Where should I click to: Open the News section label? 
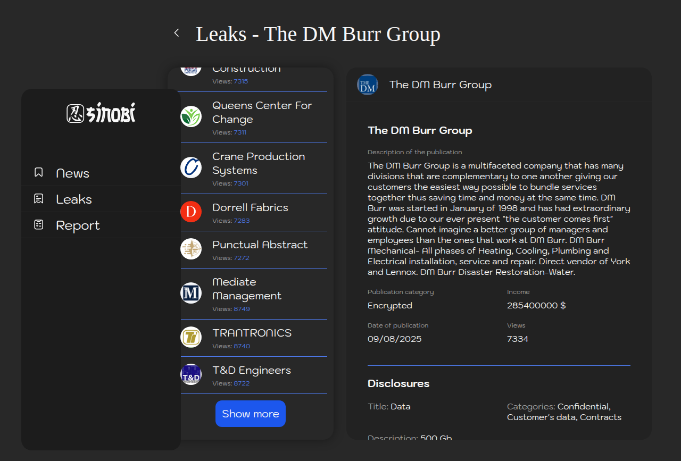[x=72, y=173]
